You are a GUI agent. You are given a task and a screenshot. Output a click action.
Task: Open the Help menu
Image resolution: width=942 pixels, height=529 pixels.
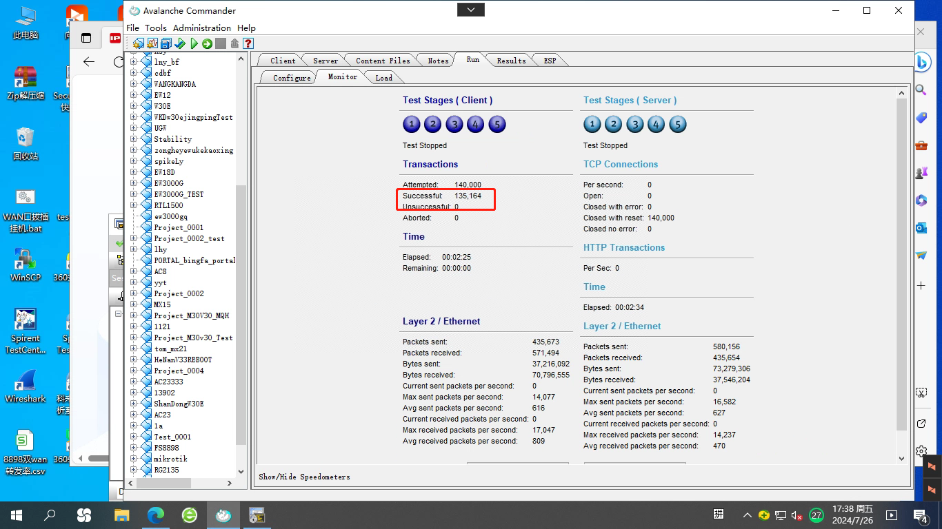click(x=246, y=28)
